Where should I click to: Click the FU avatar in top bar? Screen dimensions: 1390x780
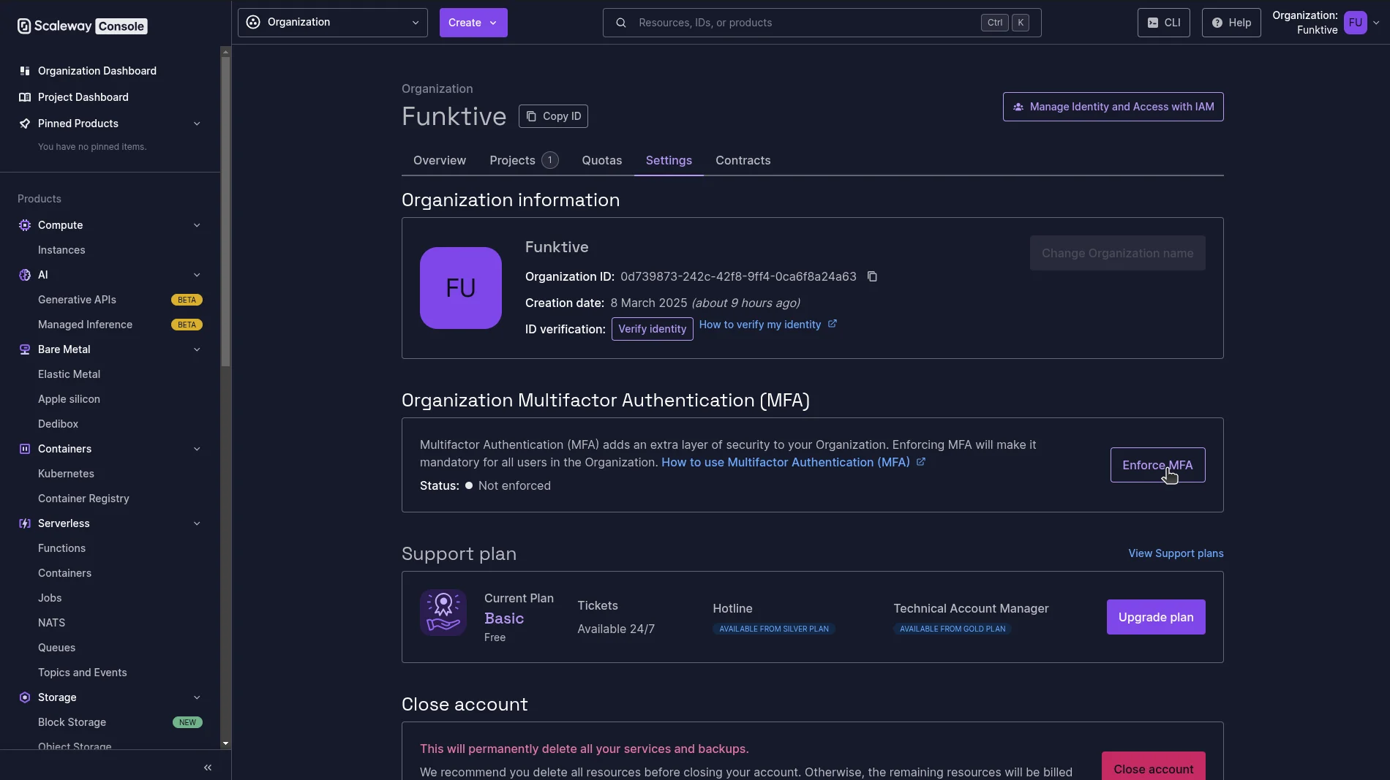pos(1356,23)
